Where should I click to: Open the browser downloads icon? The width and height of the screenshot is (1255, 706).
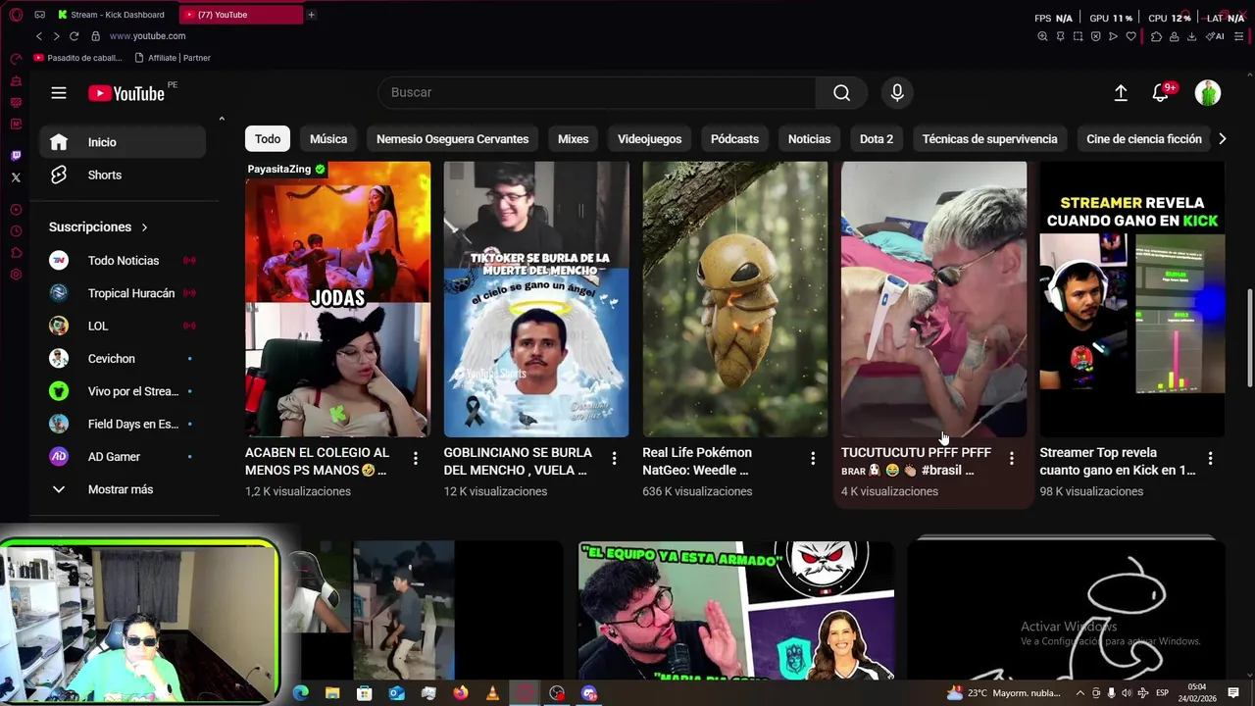[1191, 36]
